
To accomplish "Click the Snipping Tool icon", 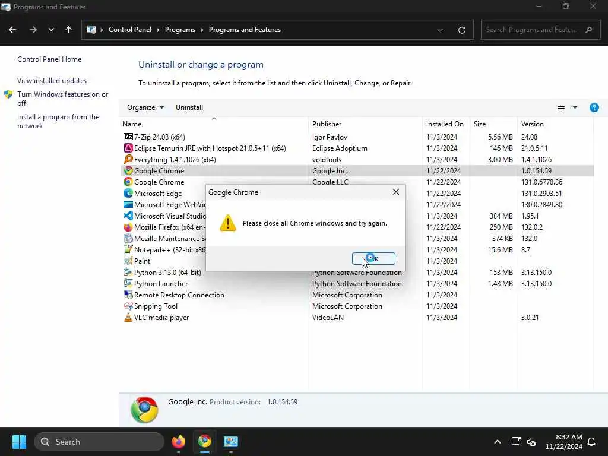I will (x=128, y=306).
